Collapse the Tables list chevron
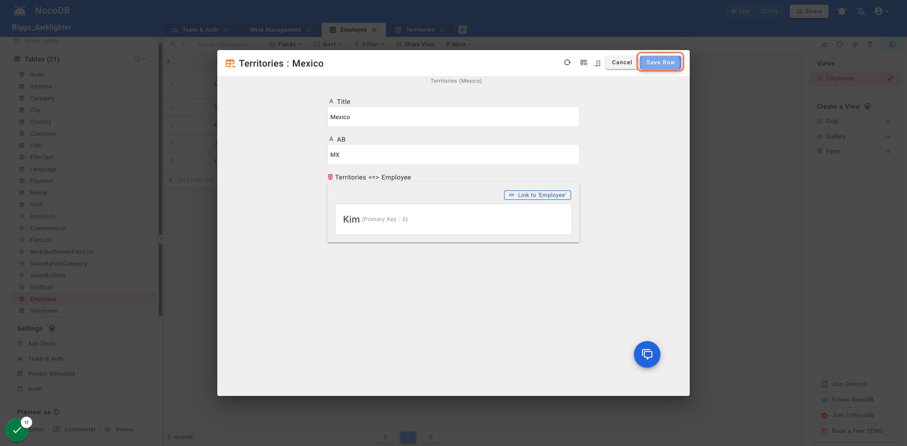This screenshot has height=446, width=907. pyautogui.click(x=145, y=59)
